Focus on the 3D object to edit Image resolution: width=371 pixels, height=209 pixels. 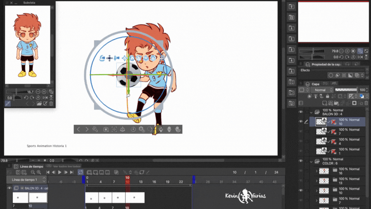[x=114, y=129]
